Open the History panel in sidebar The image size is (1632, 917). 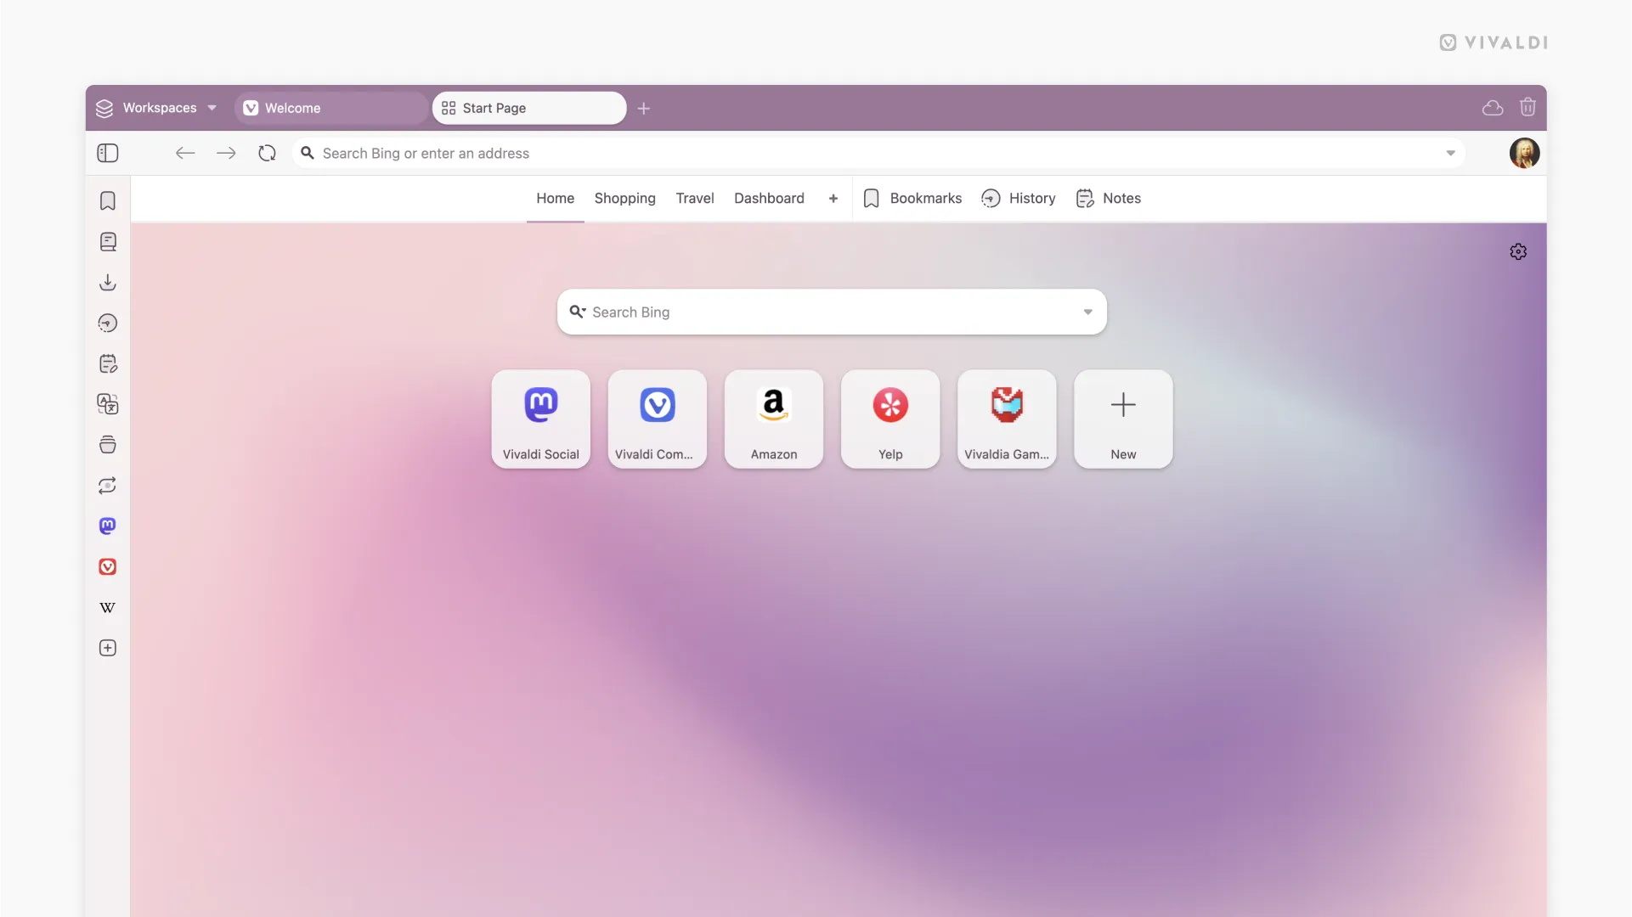(108, 323)
